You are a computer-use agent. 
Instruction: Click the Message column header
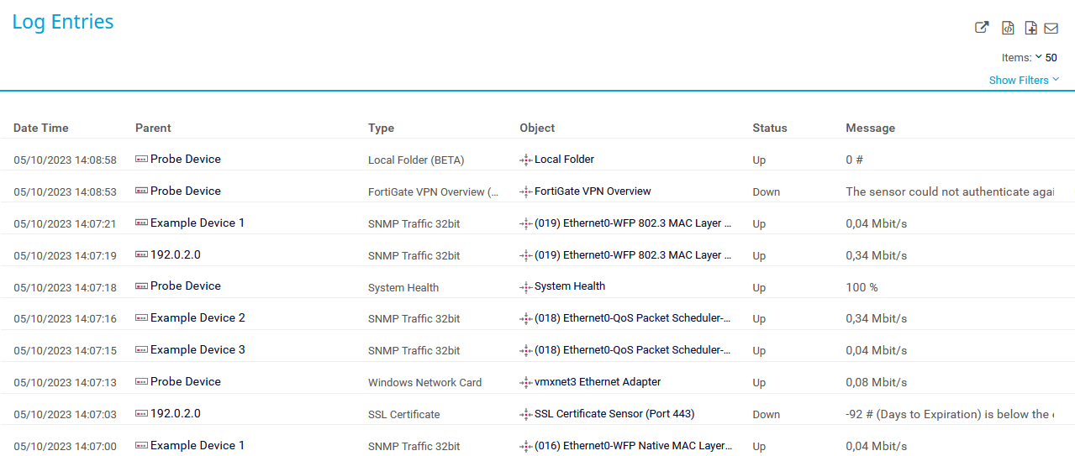(870, 128)
